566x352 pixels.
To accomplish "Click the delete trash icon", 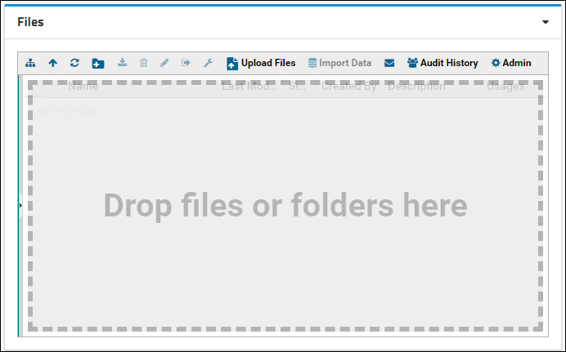I will tap(144, 63).
